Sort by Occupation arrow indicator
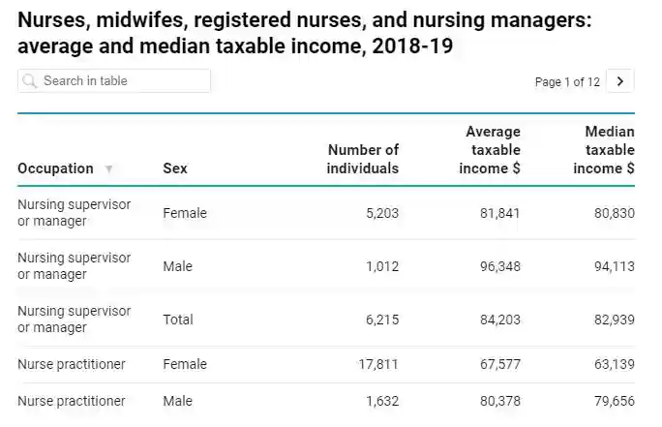 108,169
